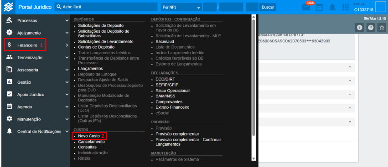388x167 pixels.
Task: Click the Financeiro dollar sign icon
Action: tap(10, 45)
